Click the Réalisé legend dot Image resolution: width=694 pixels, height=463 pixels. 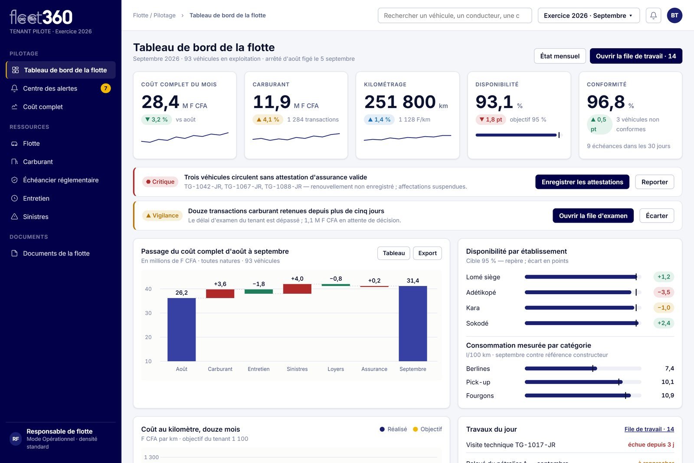coord(382,429)
